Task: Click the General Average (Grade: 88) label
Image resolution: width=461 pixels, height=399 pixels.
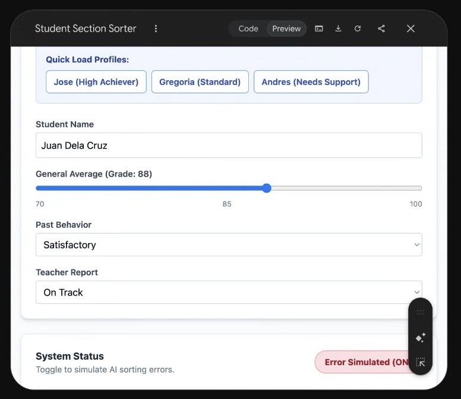Action: 94,174
